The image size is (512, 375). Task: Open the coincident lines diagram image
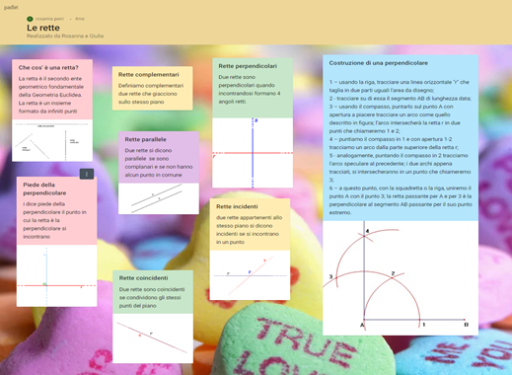[x=153, y=338]
